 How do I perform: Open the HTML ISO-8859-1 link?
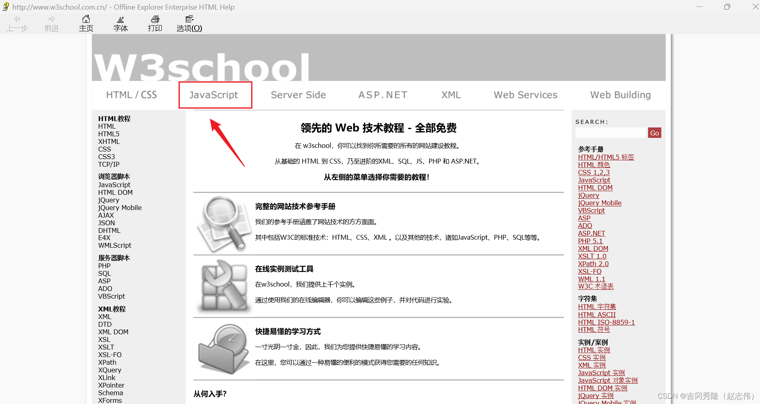[606, 322]
